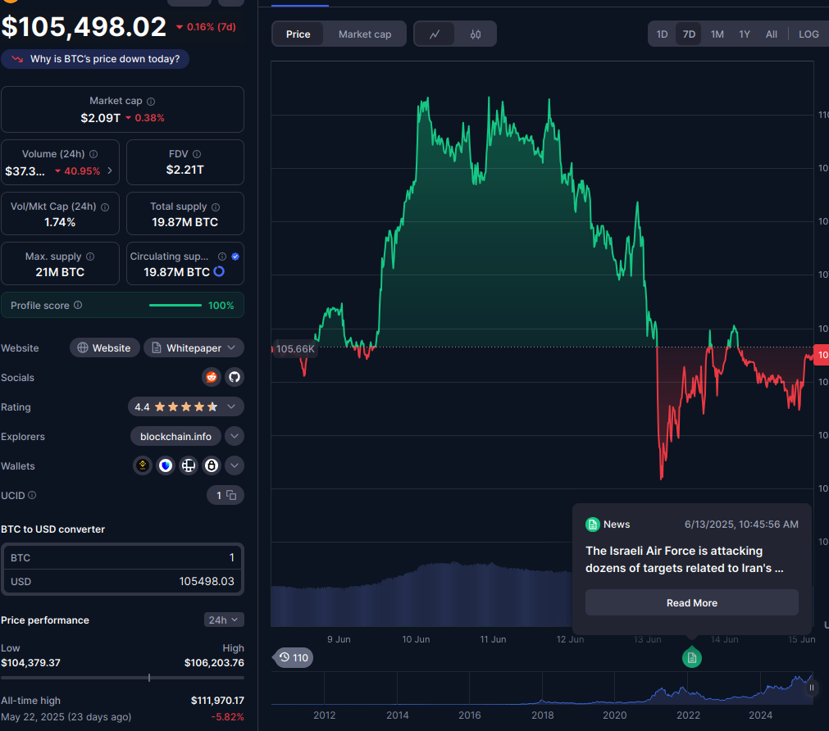Click the circulating supply ring chart icon
Image resolution: width=829 pixels, height=731 pixels.
pos(219,272)
